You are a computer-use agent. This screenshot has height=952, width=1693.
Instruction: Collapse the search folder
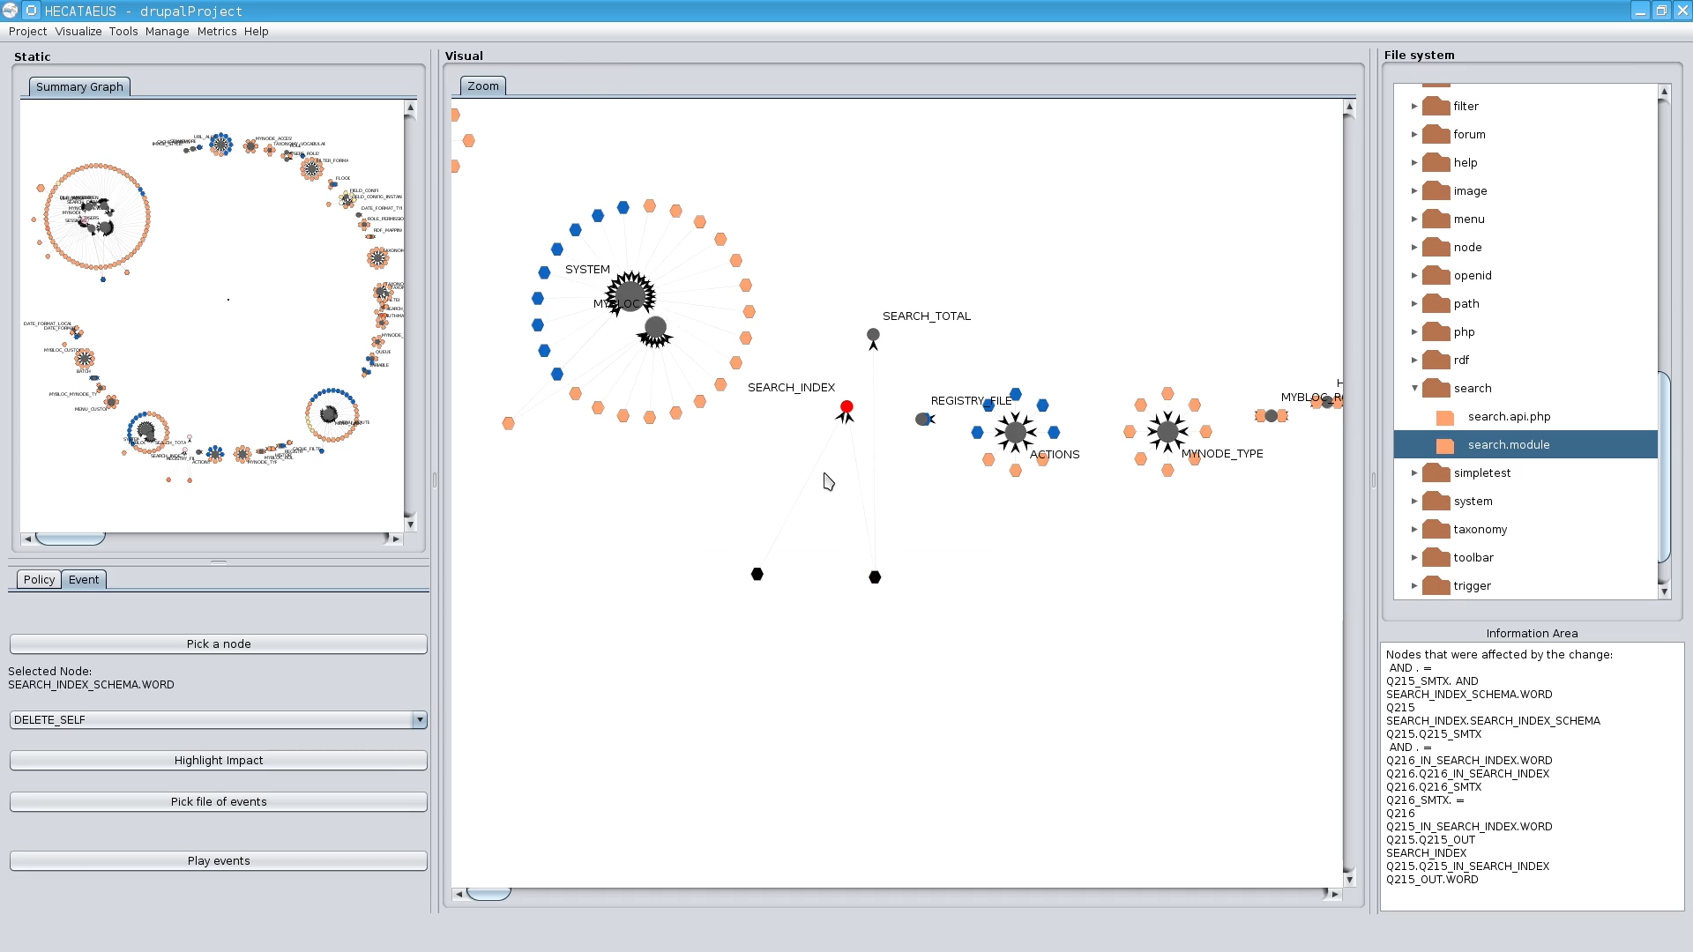coord(1414,388)
